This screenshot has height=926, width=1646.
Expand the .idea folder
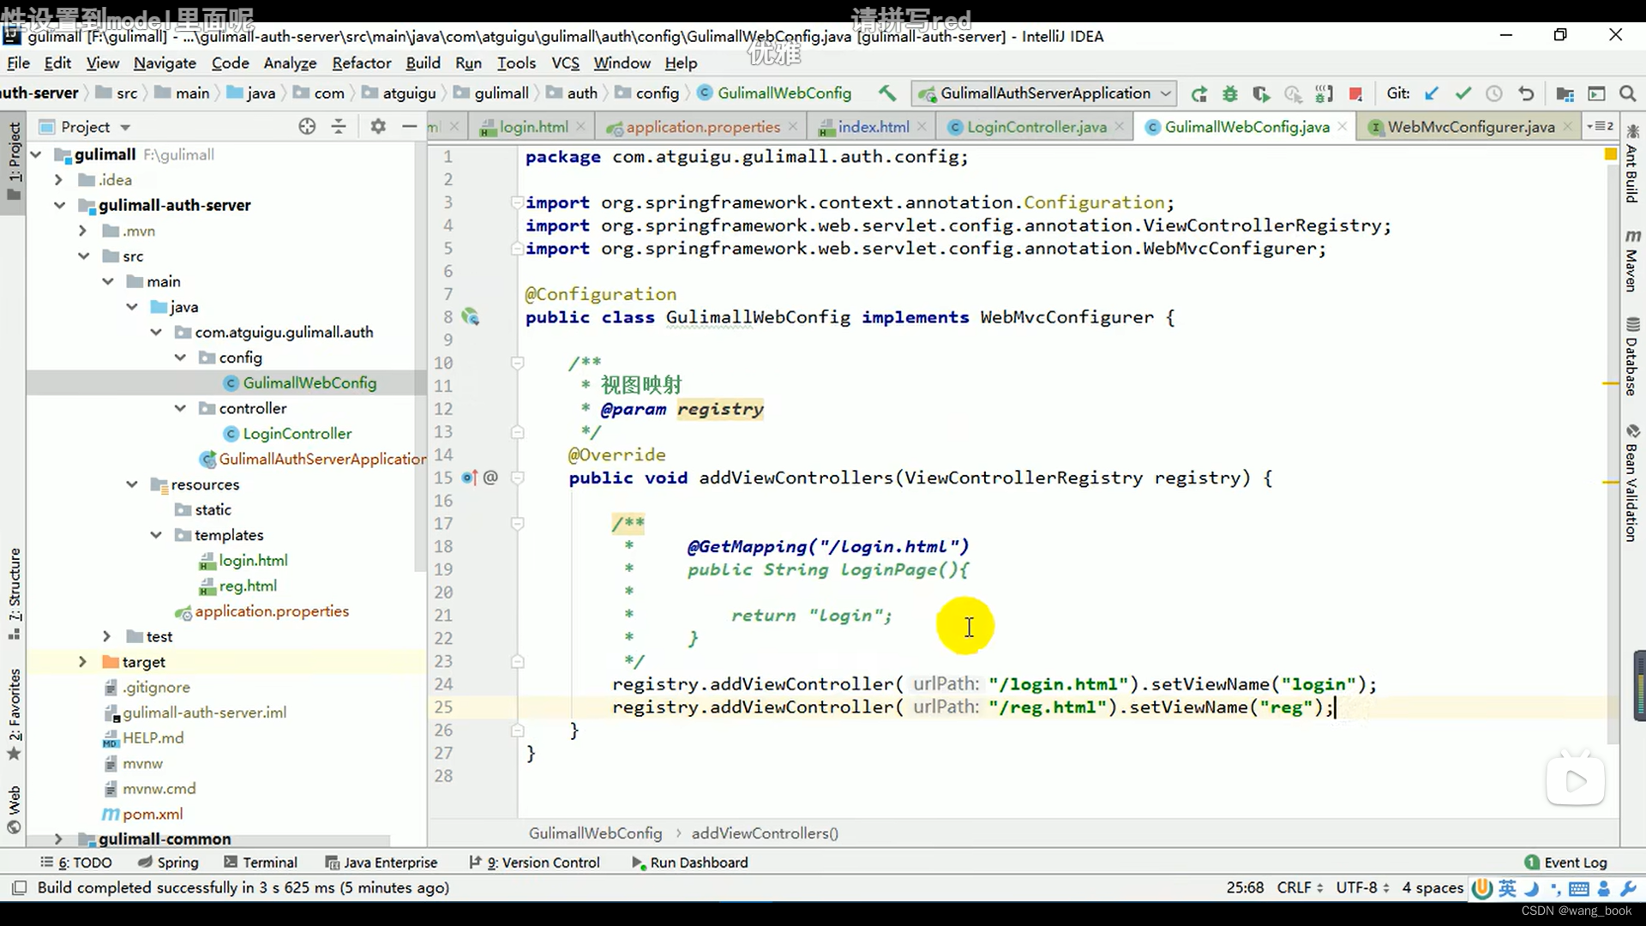pos(58,180)
